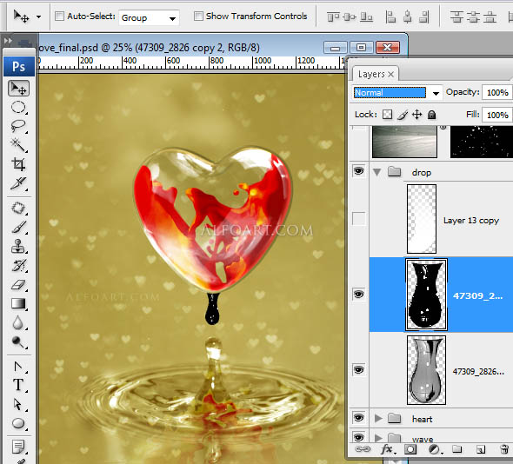Screen dimensions: 513x464
Task: Switch to the Layers tab
Action: click(371, 74)
